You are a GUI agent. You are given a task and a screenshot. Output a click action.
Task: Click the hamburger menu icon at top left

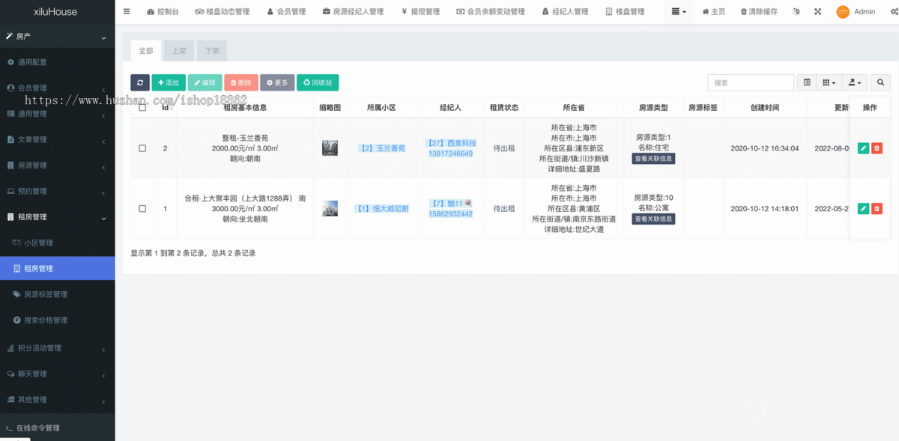click(x=127, y=11)
